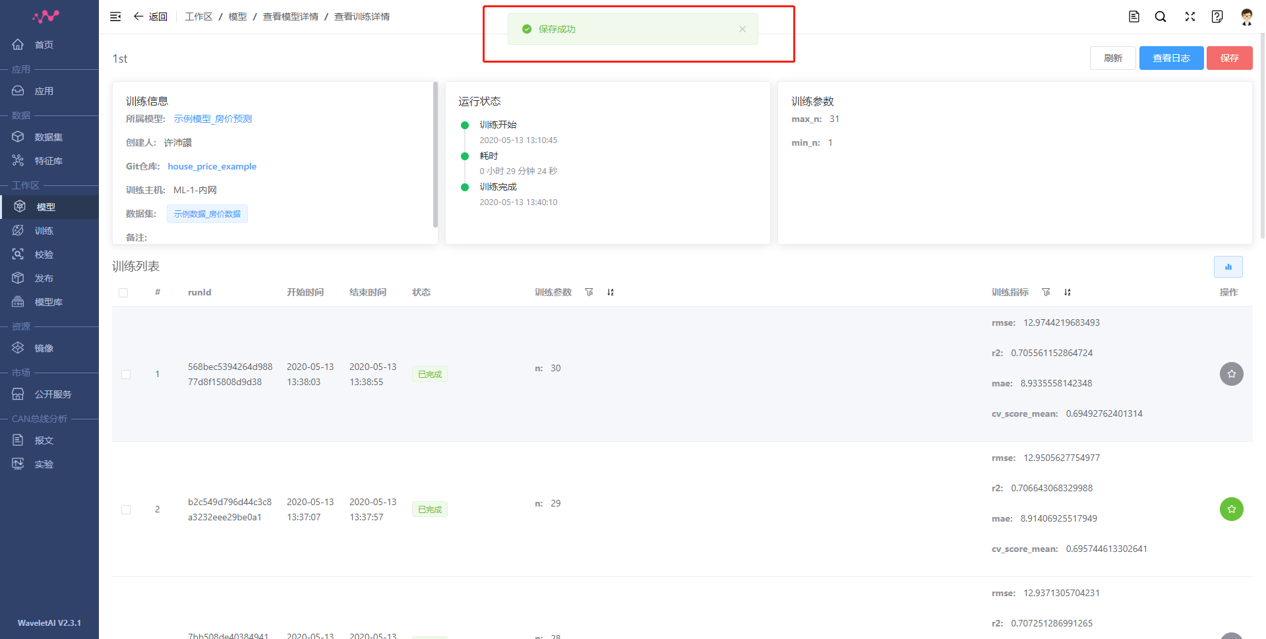
Task: Open the search icon in top bar
Action: 1160,16
